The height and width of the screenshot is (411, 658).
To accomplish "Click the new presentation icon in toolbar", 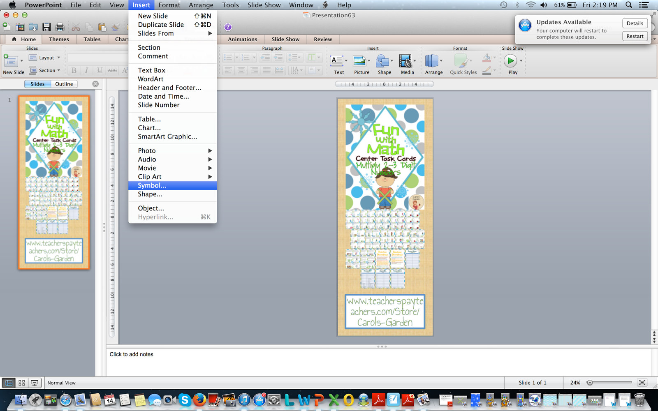I will [x=7, y=27].
